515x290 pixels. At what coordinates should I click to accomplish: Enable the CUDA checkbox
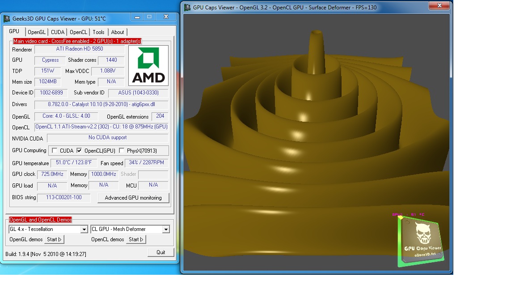(55, 150)
